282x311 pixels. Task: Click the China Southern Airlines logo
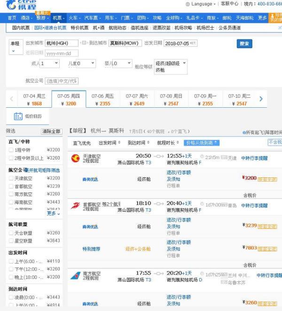(x=75, y=276)
